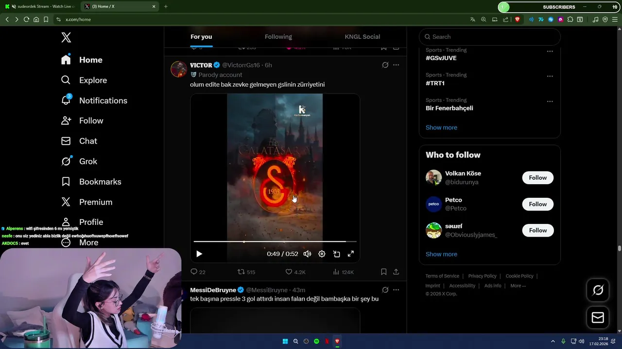Open the Follow item in the sidebar

[x=82, y=121]
